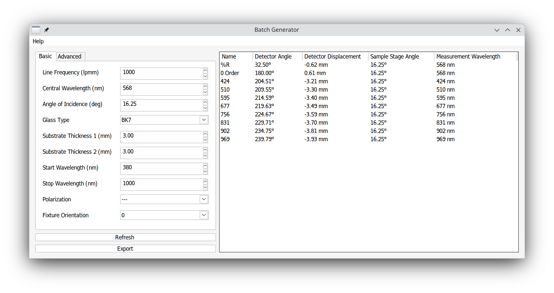Increase Stop Wavelength with up arrow
The height and width of the screenshot is (293, 554).
205,182
